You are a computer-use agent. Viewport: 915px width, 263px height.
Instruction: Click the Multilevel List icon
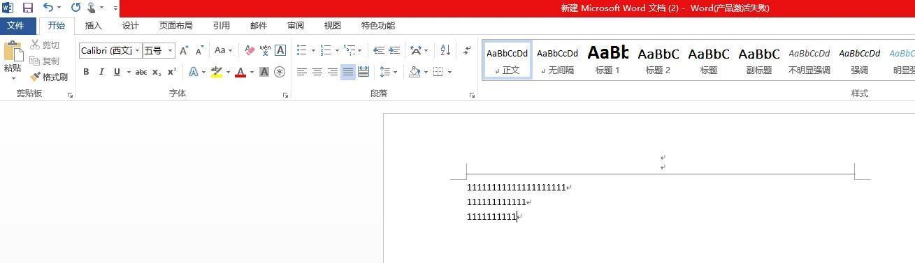[x=350, y=50]
